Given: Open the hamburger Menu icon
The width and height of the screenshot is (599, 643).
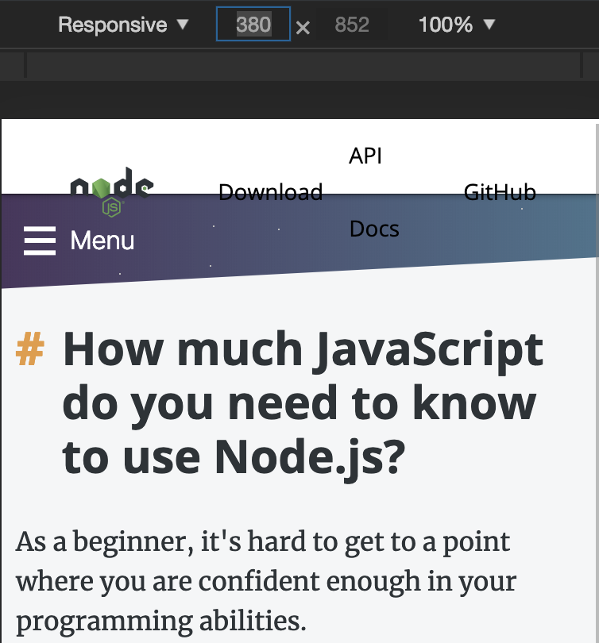Looking at the screenshot, I should point(40,241).
